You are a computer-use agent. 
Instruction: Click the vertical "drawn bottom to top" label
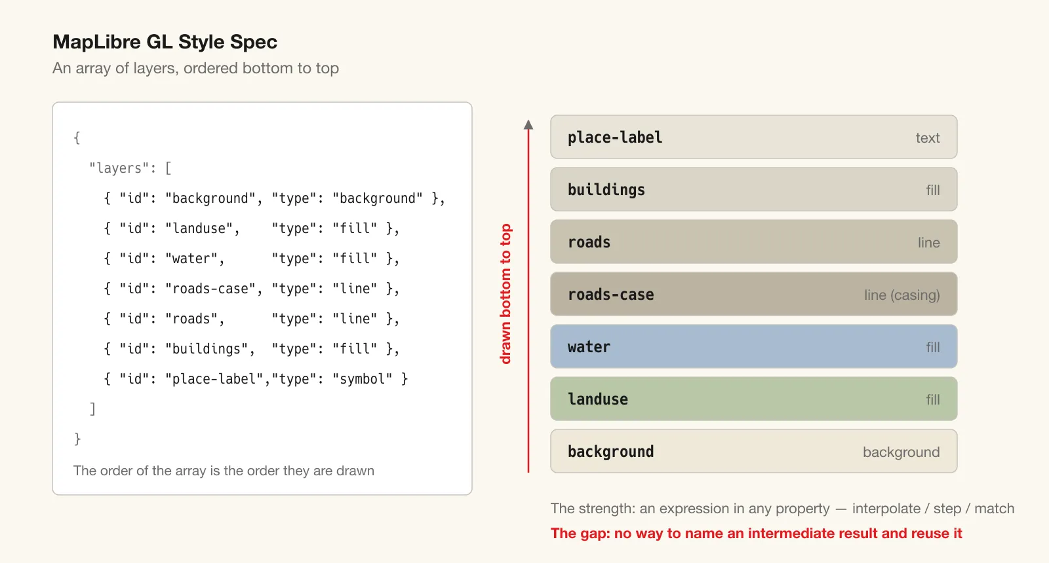(x=505, y=294)
